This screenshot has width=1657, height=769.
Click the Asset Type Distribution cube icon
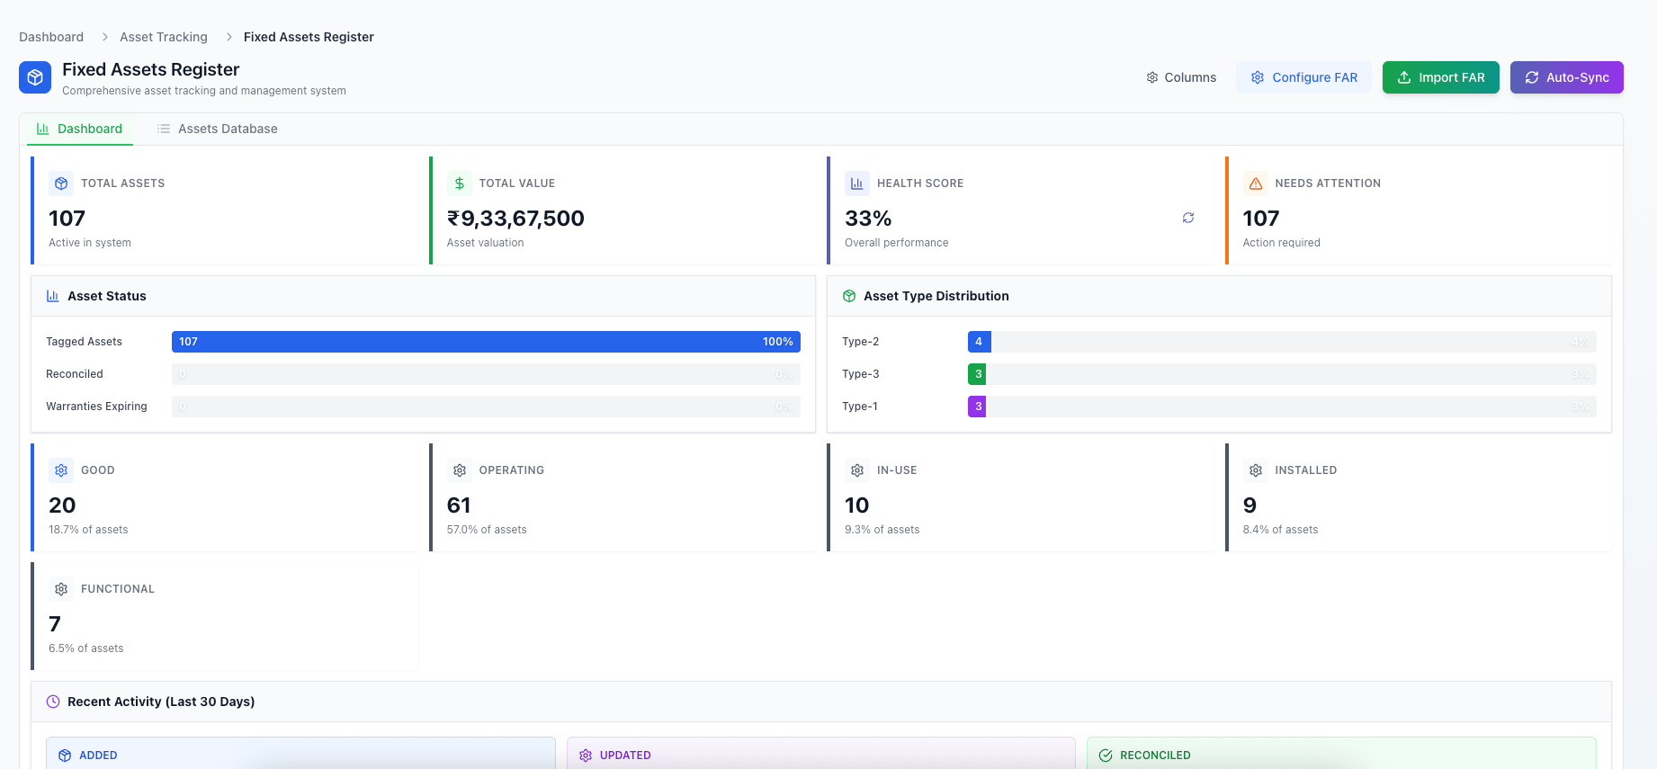coord(849,296)
